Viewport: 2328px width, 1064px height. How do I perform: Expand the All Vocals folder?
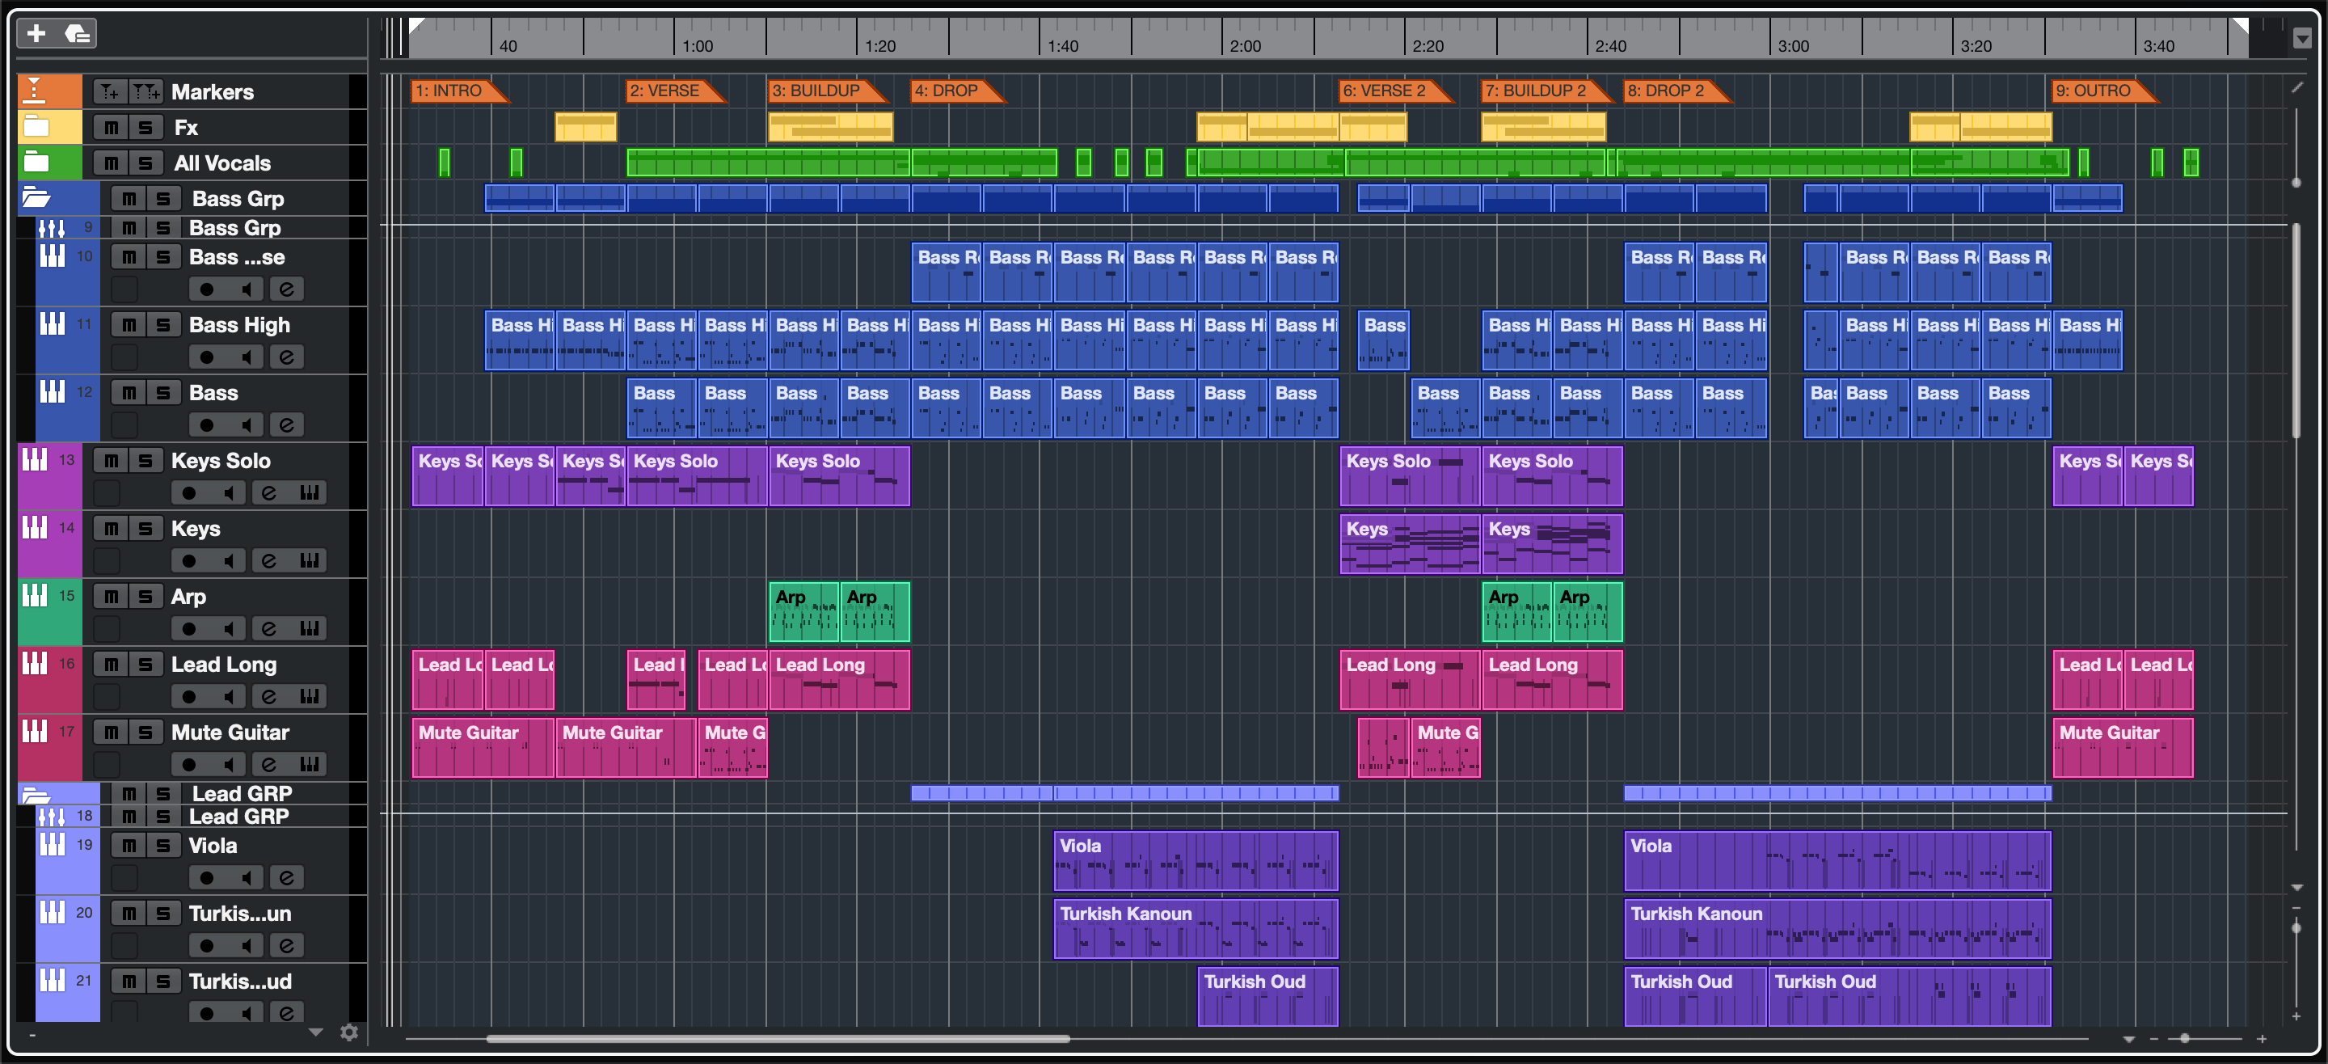(x=36, y=163)
